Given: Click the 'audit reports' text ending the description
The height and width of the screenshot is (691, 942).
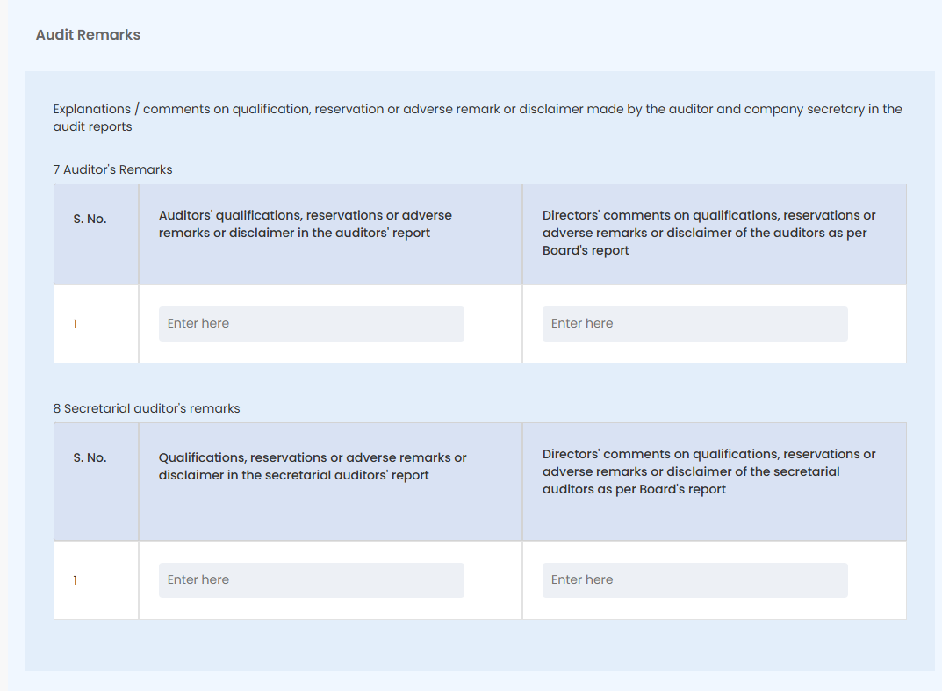Looking at the screenshot, I should [92, 126].
